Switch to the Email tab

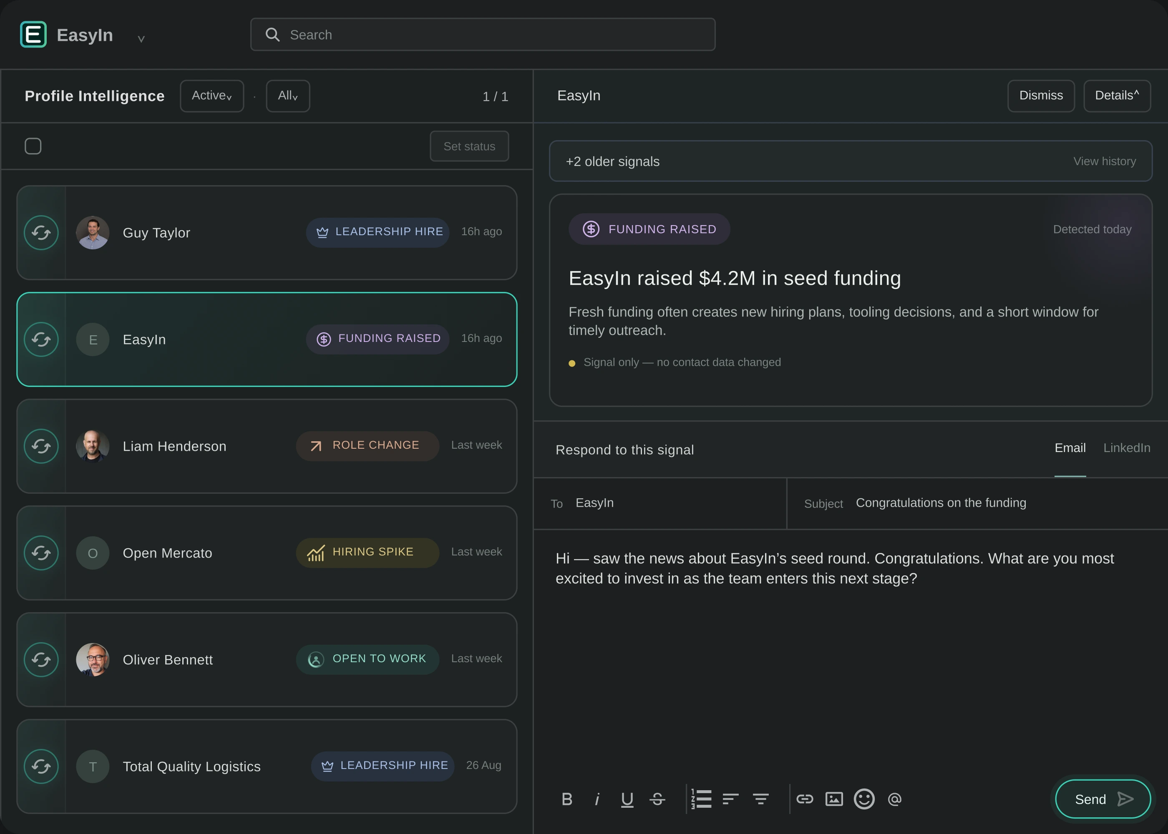click(1070, 448)
